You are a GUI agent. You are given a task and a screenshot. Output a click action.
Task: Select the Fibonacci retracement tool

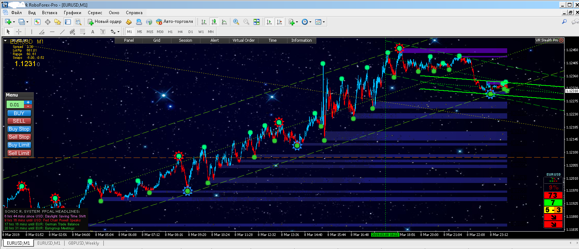point(82,32)
